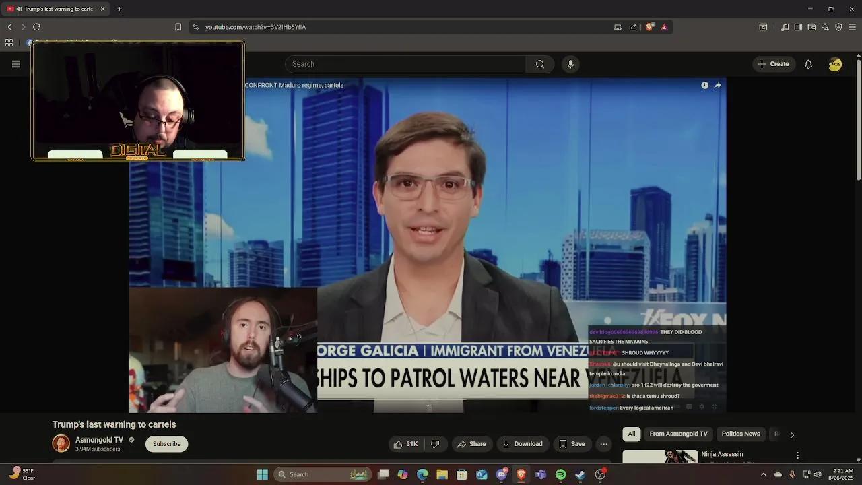862x485 pixels.
Task: Open the Windows Start menu
Action: [x=263, y=474]
